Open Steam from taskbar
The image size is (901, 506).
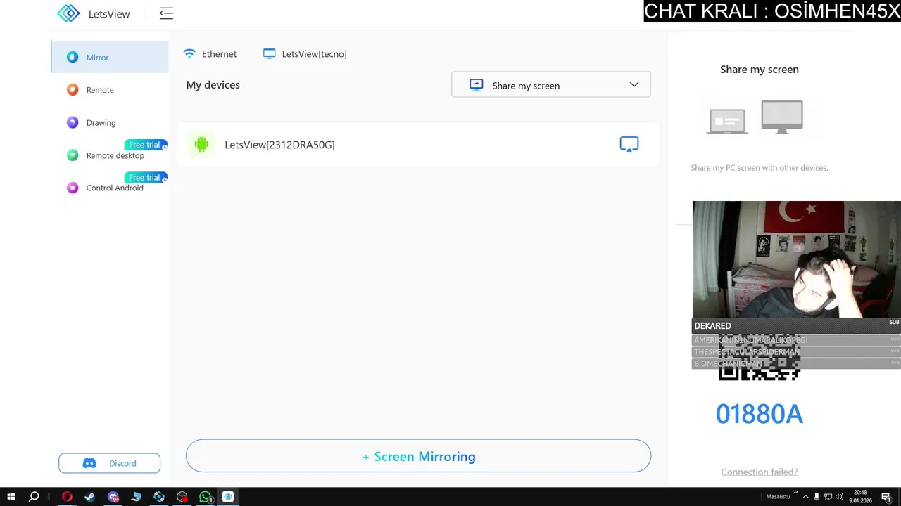(90, 497)
